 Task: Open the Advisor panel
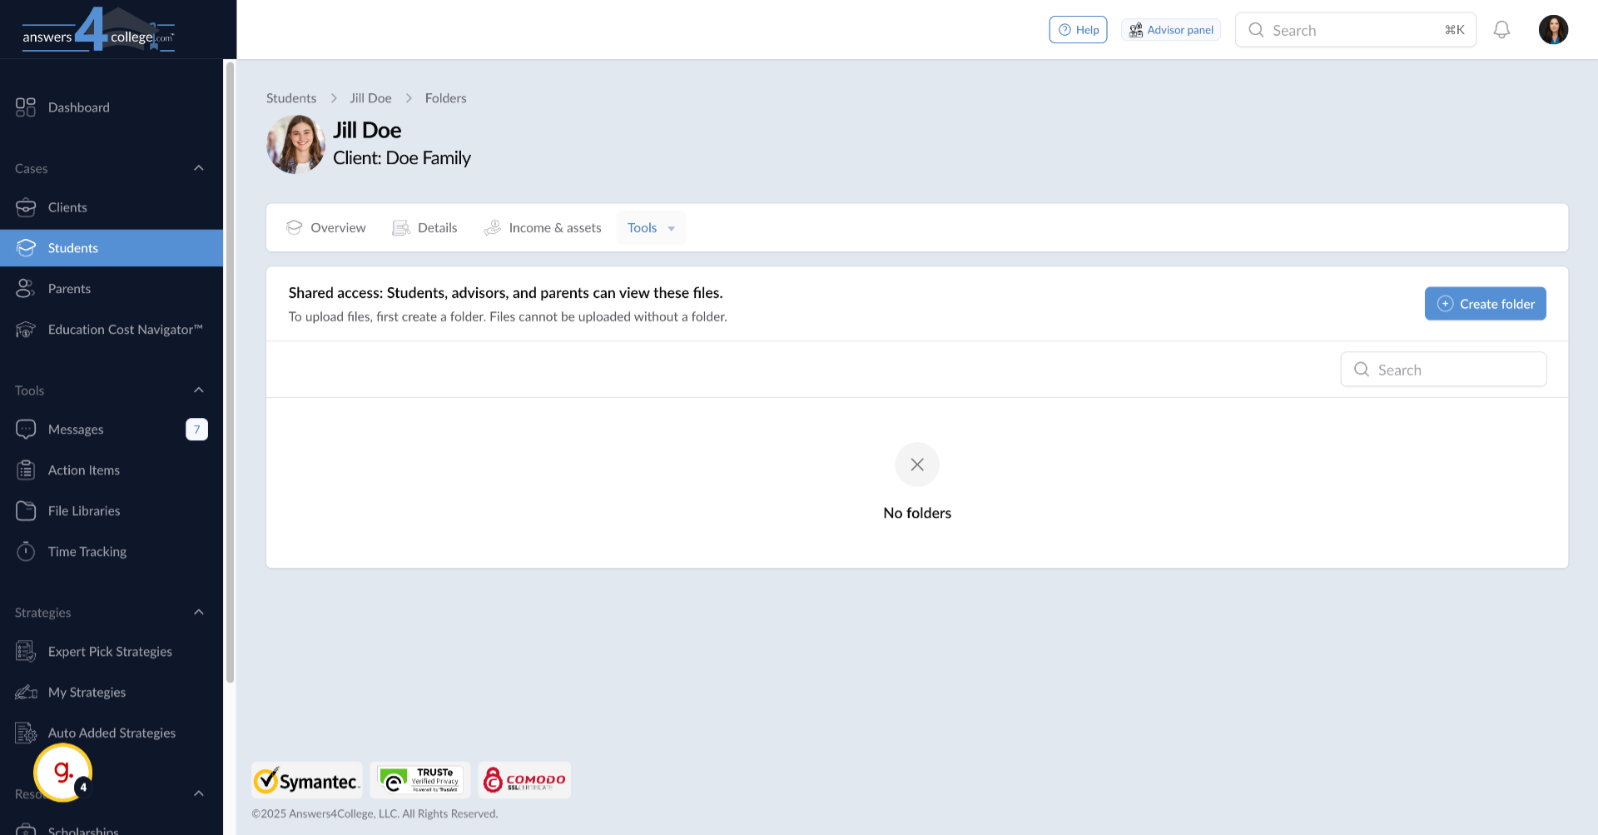[x=1170, y=29]
